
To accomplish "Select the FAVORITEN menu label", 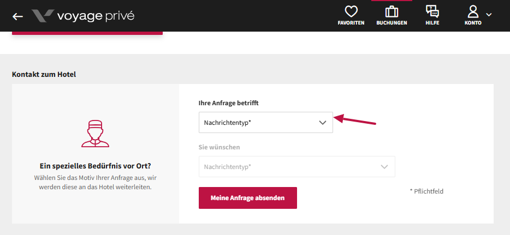I will (x=351, y=23).
